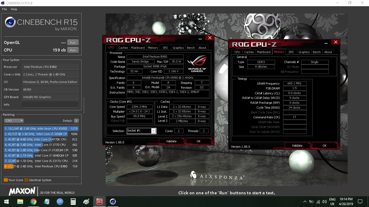Show hidden system tray icons
This screenshot has width=369, height=207.
pos(305,202)
